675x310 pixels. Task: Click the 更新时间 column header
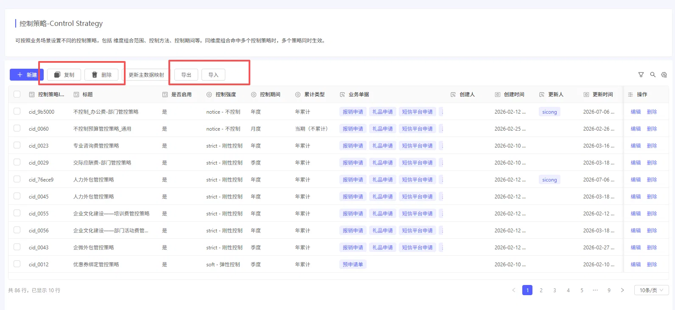pos(602,95)
